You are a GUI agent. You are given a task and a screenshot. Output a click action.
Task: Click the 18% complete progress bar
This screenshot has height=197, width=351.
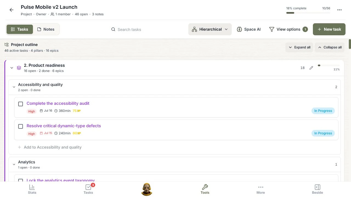pyautogui.click(x=308, y=13)
